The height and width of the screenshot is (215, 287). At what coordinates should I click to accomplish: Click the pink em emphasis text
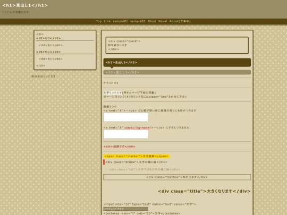coord(120,147)
